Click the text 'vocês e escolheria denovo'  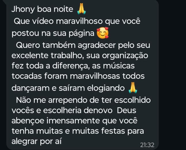(x=62, y=110)
